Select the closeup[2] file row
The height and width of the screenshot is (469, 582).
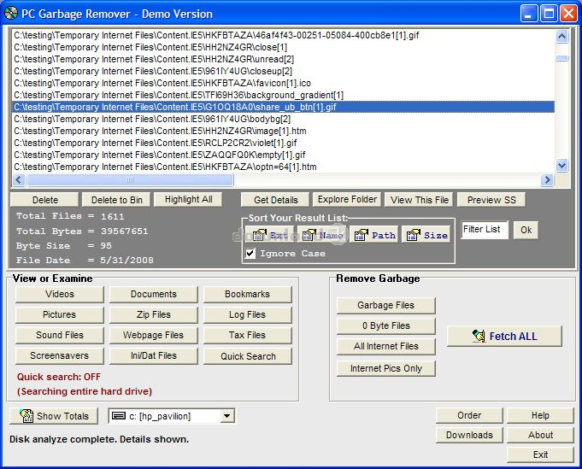(x=283, y=71)
